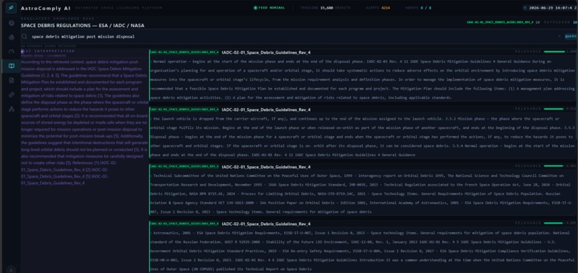Click the ALERTS 4214 counter
The width and height of the screenshot is (578, 273).
click(378, 8)
